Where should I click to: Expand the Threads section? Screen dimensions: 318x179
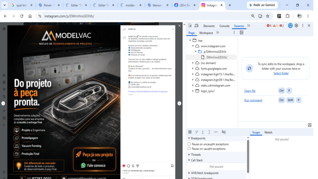[189, 154]
